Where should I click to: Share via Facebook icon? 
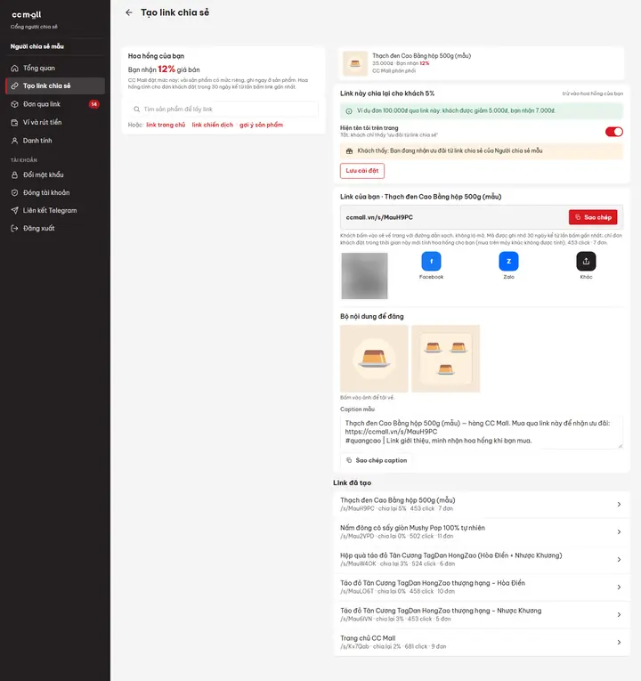[431, 262]
